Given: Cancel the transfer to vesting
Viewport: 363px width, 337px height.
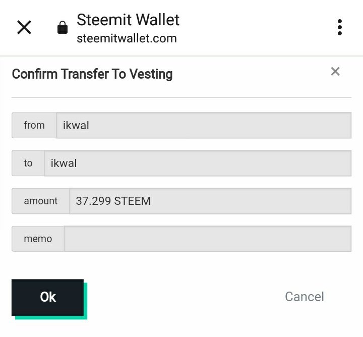Looking at the screenshot, I should pyautogui.click(x=304, y=297).
